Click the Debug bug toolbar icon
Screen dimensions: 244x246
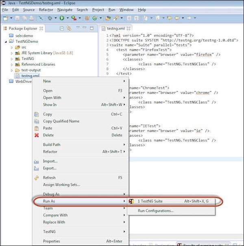[50, 18]
